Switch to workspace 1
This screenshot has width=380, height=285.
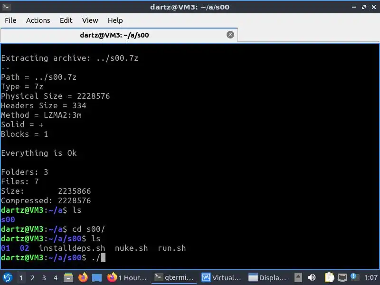tap(21, 278)
